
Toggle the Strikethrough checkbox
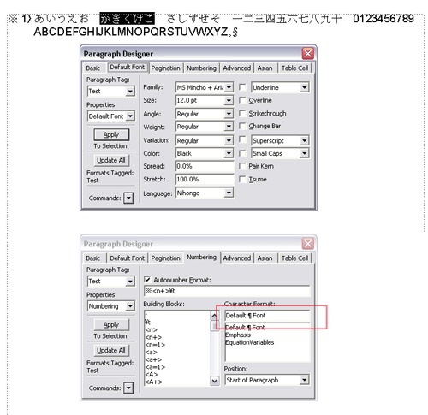click(x=242, y=113)
